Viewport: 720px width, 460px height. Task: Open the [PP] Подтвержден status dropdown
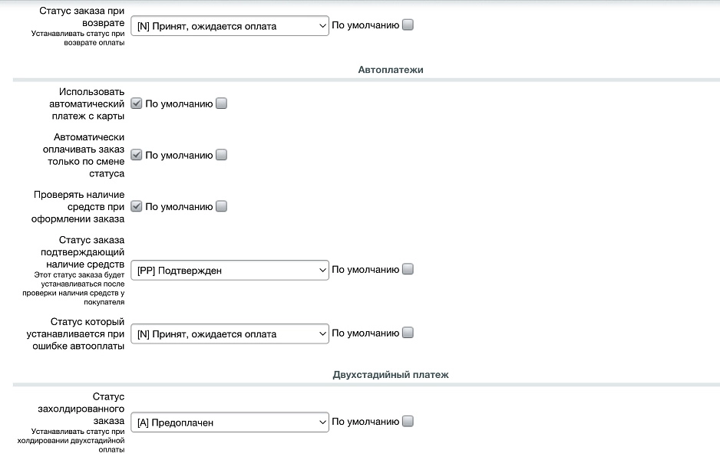tap(230, 270)
